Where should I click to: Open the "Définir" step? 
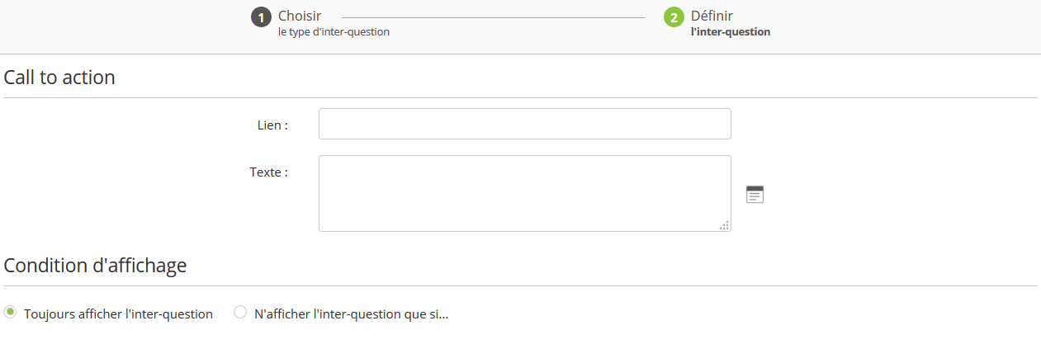point(712,16)
